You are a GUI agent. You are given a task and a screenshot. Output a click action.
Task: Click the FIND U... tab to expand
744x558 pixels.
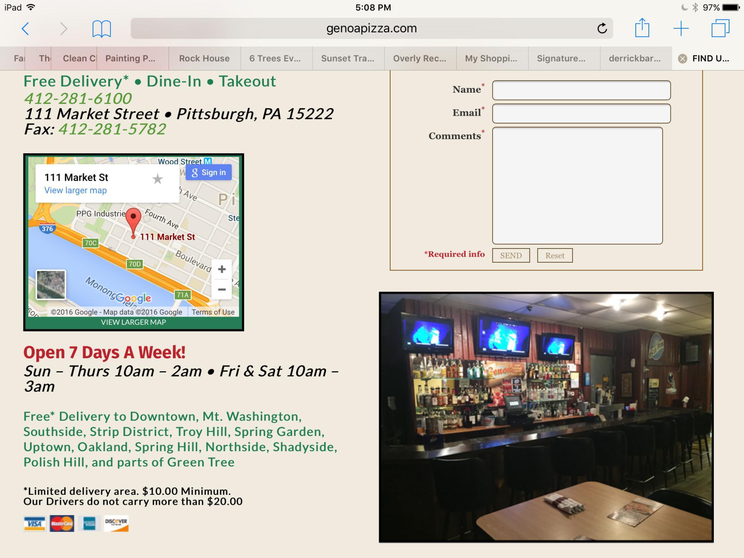coord(710,58)
